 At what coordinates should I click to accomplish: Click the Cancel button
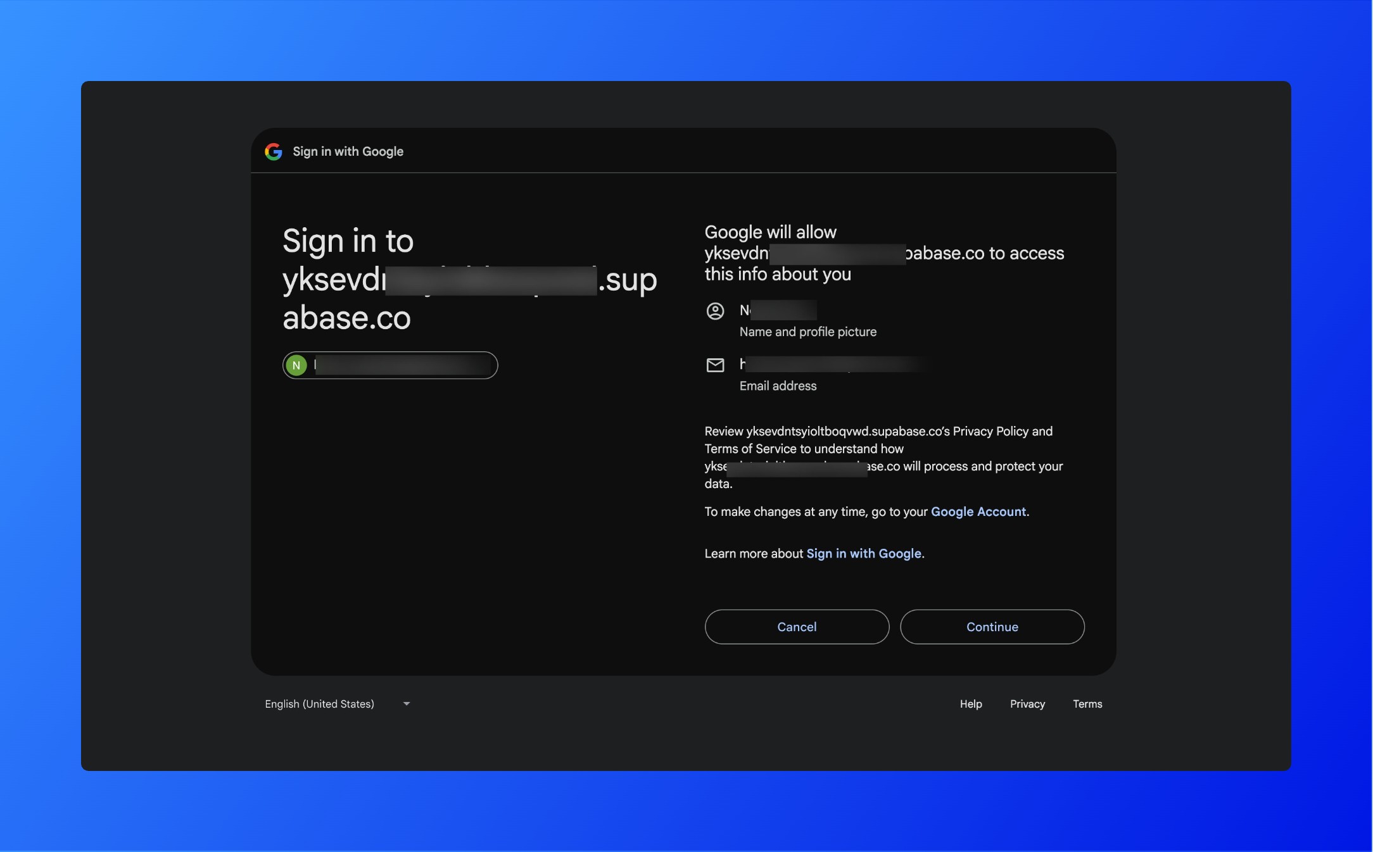(797, 627)
